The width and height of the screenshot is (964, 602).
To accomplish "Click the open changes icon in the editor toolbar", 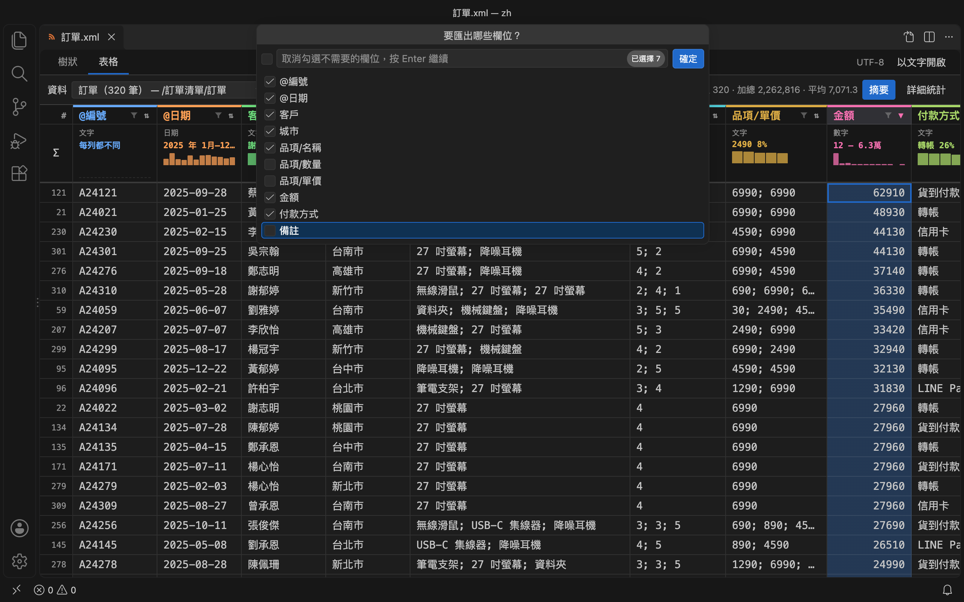I will tap(909, 37).
